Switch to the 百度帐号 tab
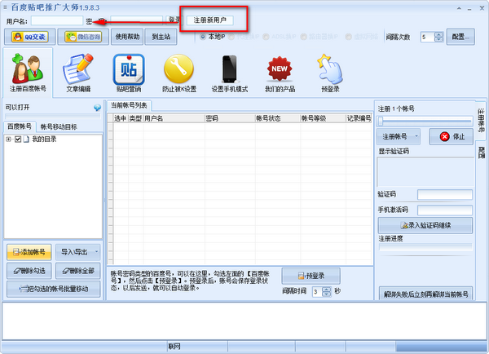489x354 pixels. [x=20, y=126]
